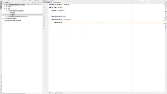Click the 'public class Driver {' line

click(56, 8)
